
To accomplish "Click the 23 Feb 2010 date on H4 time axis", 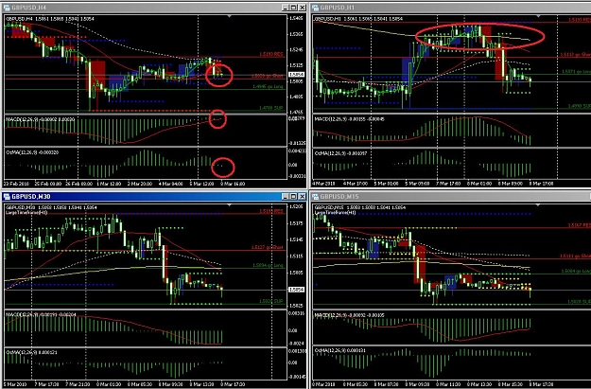I will pos(16,184).
